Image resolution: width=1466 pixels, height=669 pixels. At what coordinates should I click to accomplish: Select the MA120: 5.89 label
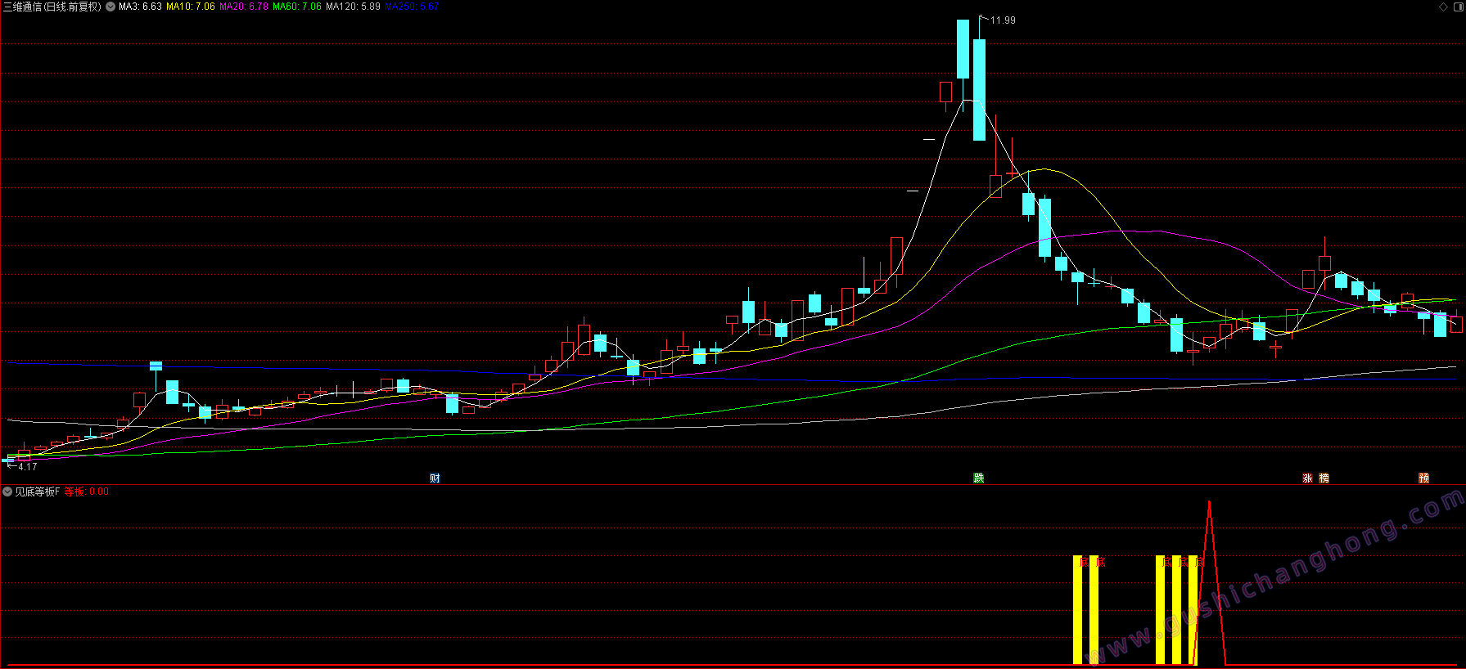353,7
